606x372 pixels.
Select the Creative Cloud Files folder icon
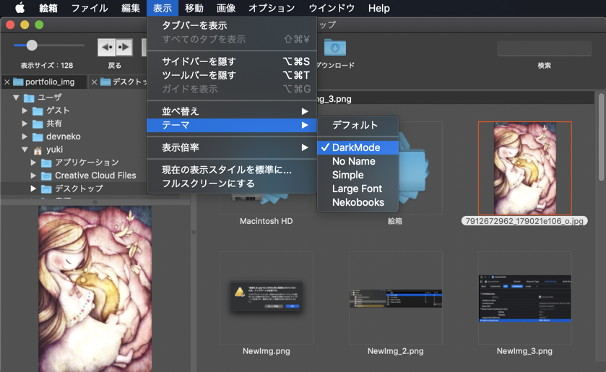pos(46,176)
